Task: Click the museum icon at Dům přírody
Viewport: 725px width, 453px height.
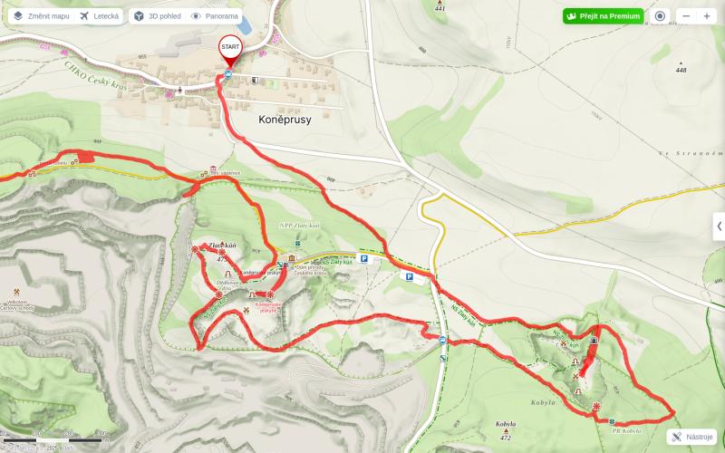Action: 292,258
